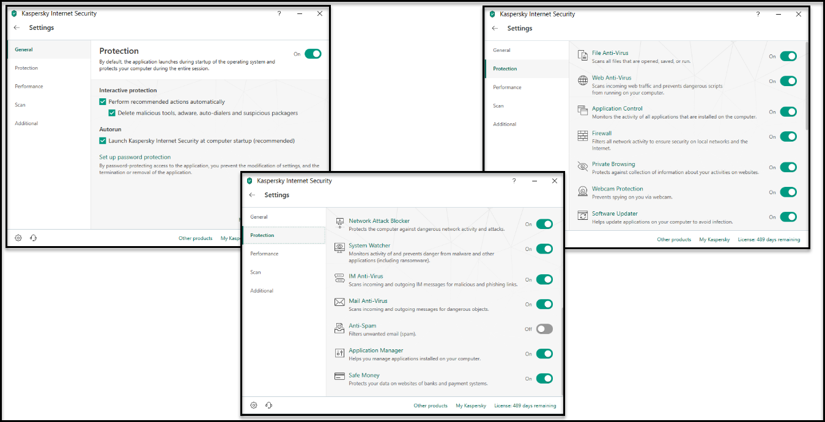The width and height of the screenshot is (825, 422).
Task: Click the Application Manager icon
Action: 339,353
